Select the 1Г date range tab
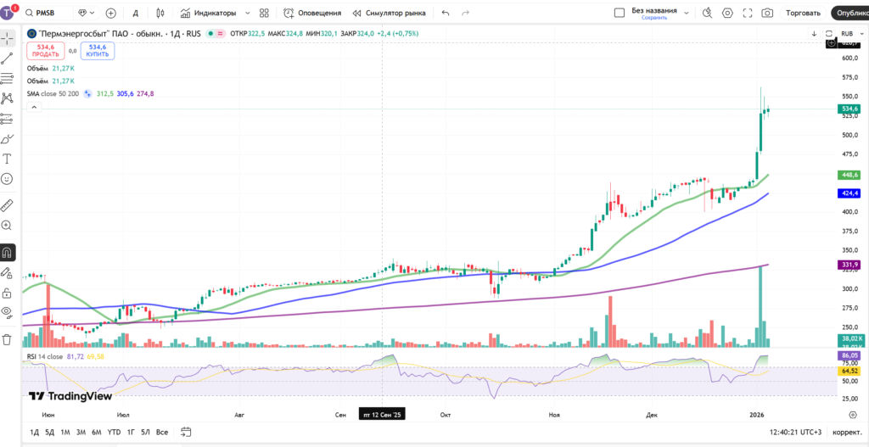This screenshot has height=447, width=869. pyautogui.click(x=131, y=432)
